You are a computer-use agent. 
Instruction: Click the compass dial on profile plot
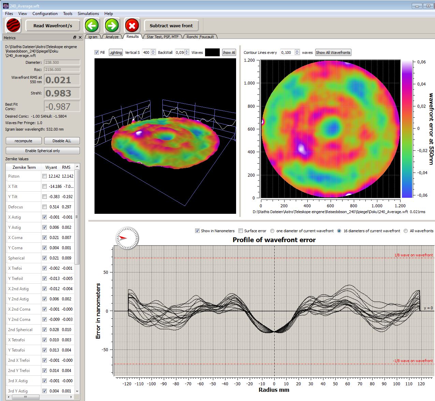point(128,238)
